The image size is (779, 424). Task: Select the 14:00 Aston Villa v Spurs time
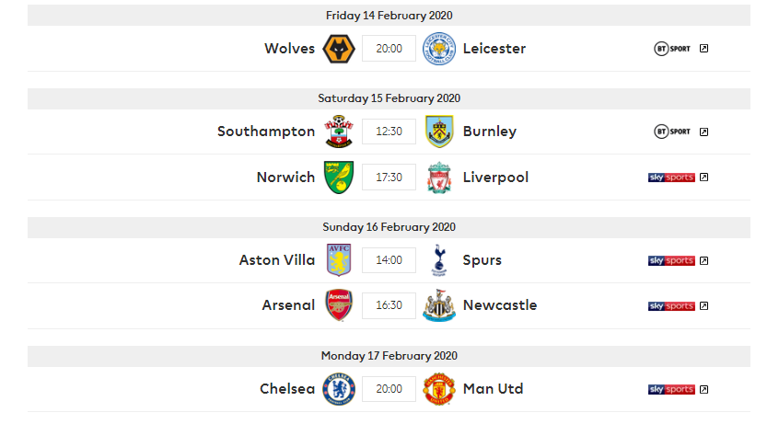(389, 260)
